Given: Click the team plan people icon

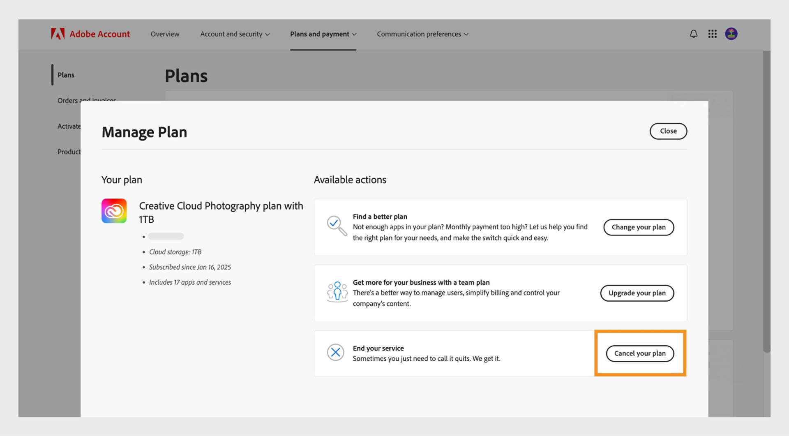Looking at the screenshot, I should (337, 292).
